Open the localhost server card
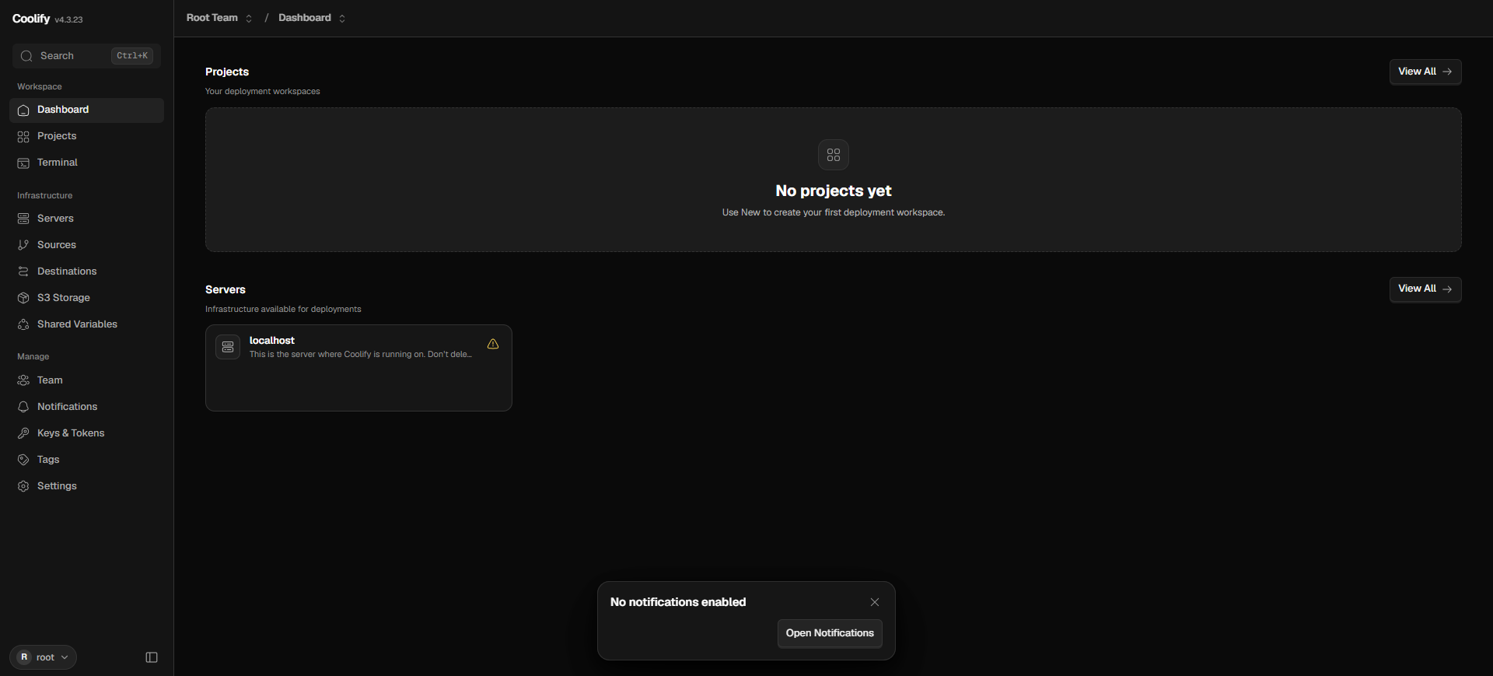 (358, 368)
